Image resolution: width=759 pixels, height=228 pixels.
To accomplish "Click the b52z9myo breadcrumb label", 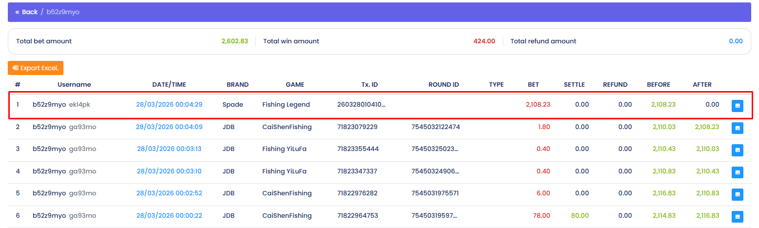I will pos(63,12).
